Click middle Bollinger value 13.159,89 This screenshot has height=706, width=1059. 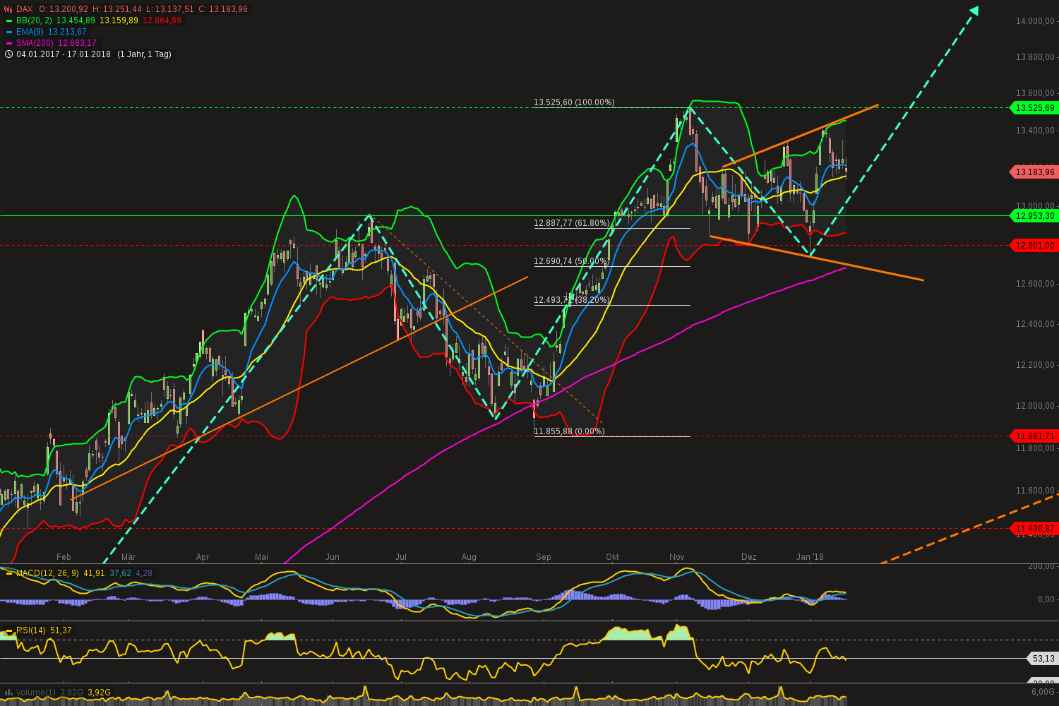119,20
